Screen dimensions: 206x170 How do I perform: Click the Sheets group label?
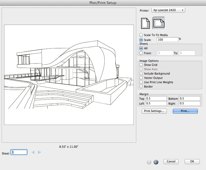144,44
